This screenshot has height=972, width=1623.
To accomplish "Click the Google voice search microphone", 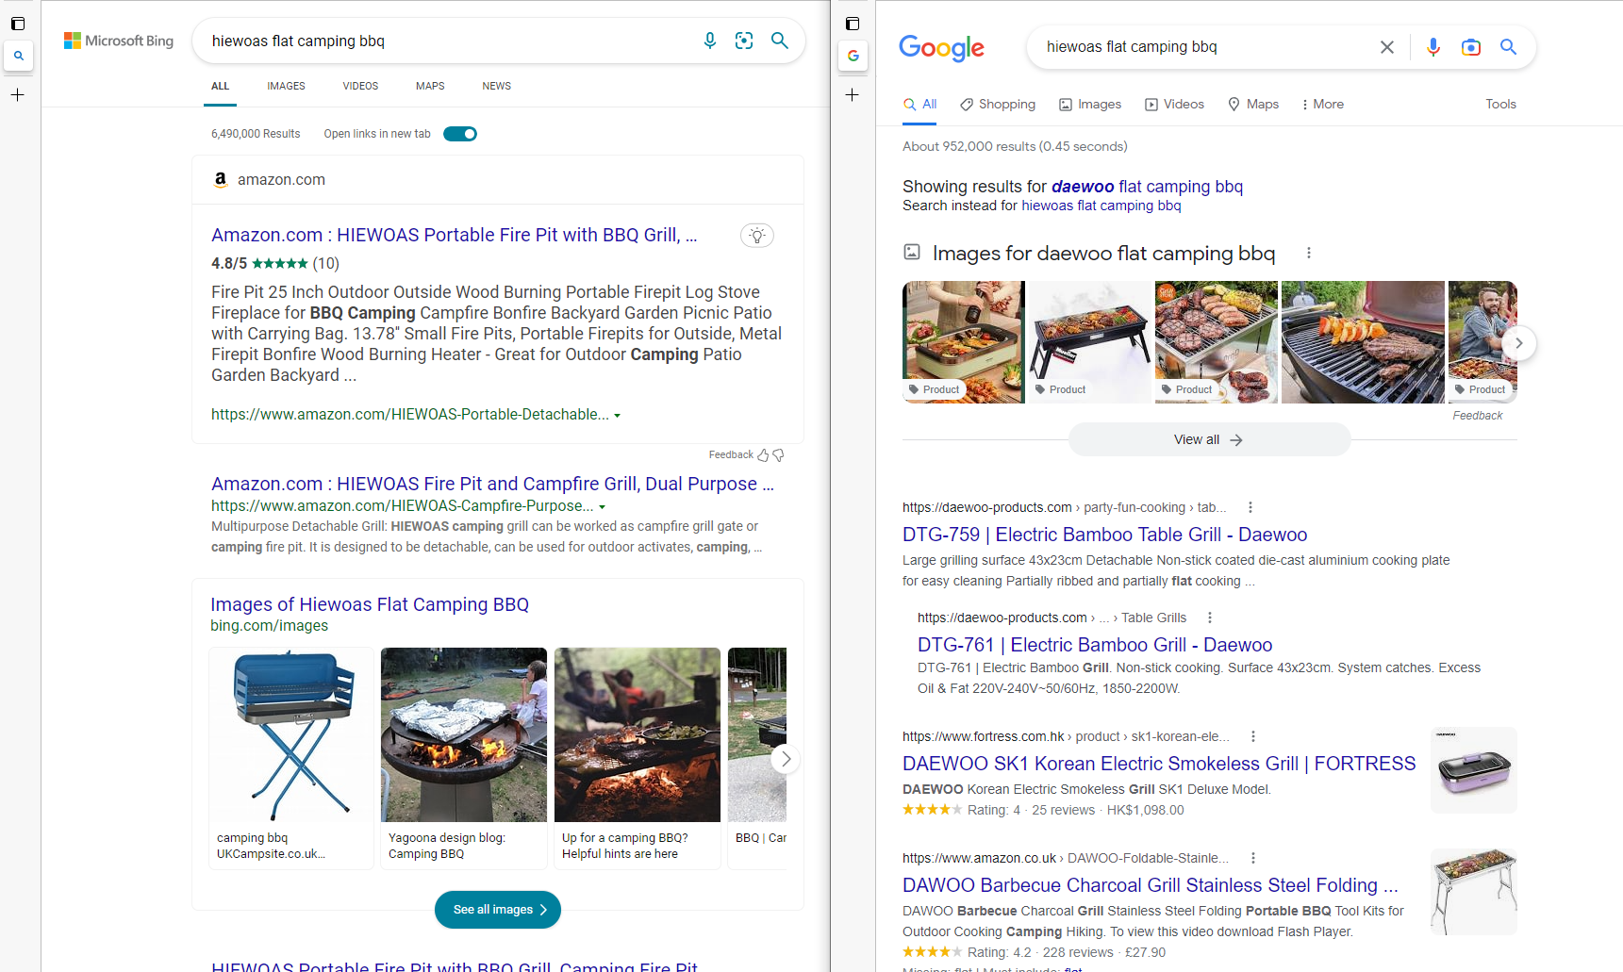I will click(x=1433, y=46).
